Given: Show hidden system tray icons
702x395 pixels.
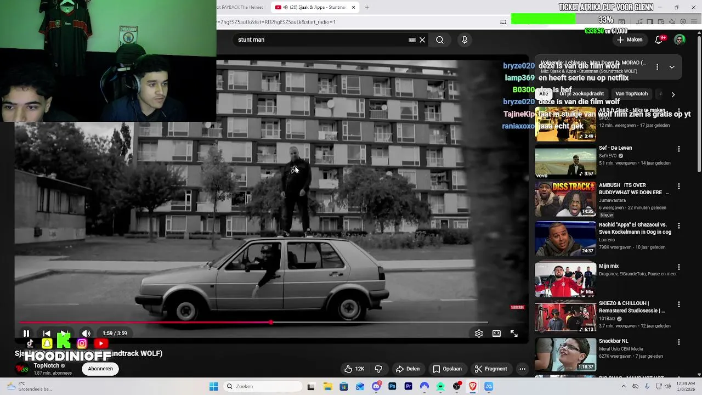Looking at the screenshot, I should click(x=624, y=386).
